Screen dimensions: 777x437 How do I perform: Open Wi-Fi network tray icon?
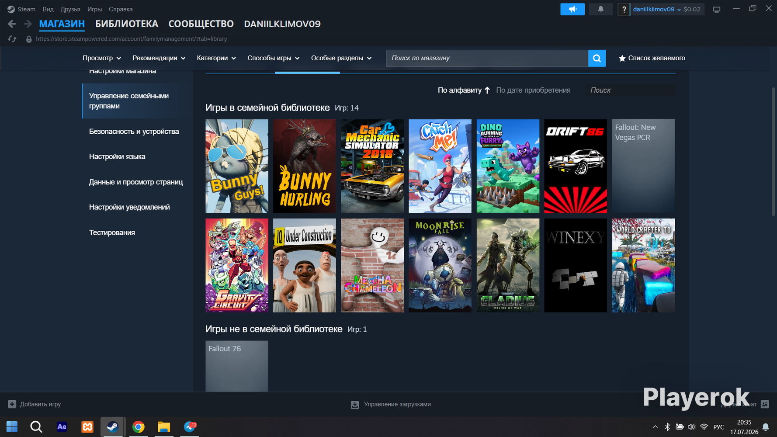click(x=704, y=427)
